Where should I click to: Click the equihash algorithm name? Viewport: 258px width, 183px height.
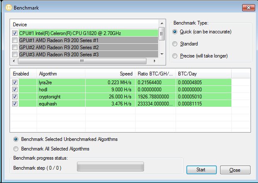[x=48, y=104]
